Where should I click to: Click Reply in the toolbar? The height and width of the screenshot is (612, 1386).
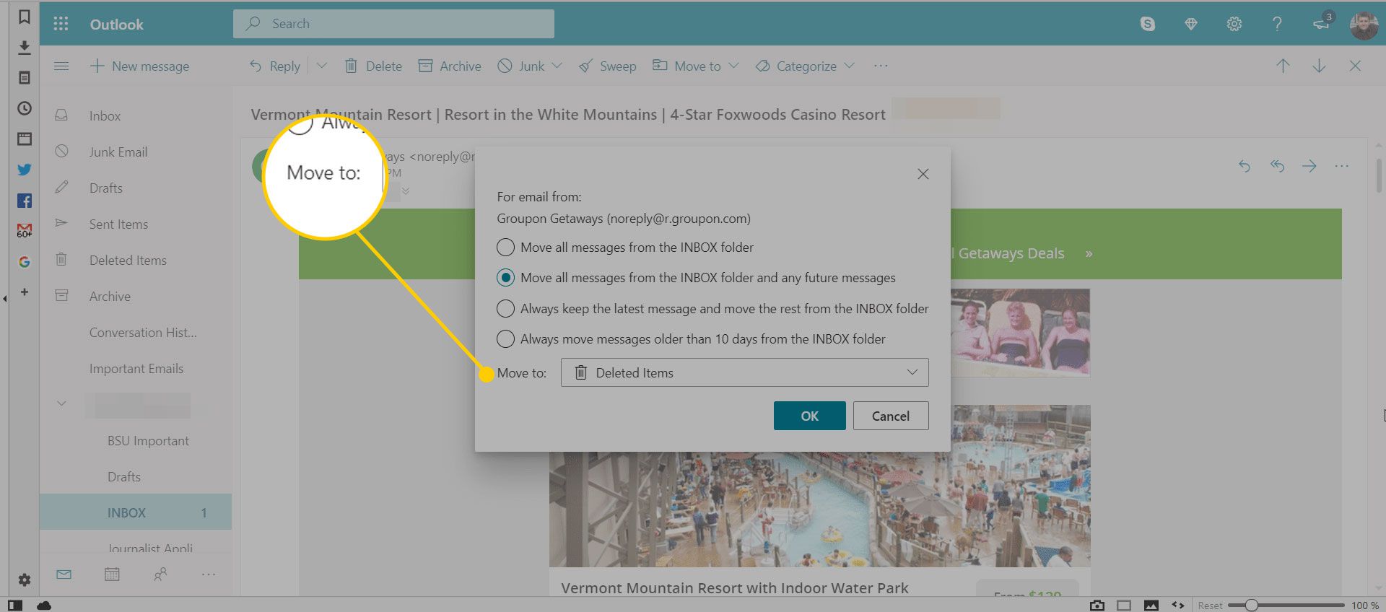click(x=274, y=66)
